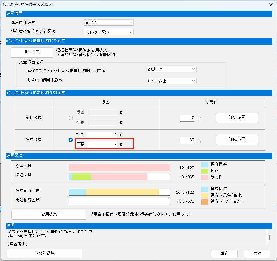Close the 软元件/标签存储器区域设置 dialog
Image resolution: width=277 pixels, height=261 pixels.
[x=271, y=5]
